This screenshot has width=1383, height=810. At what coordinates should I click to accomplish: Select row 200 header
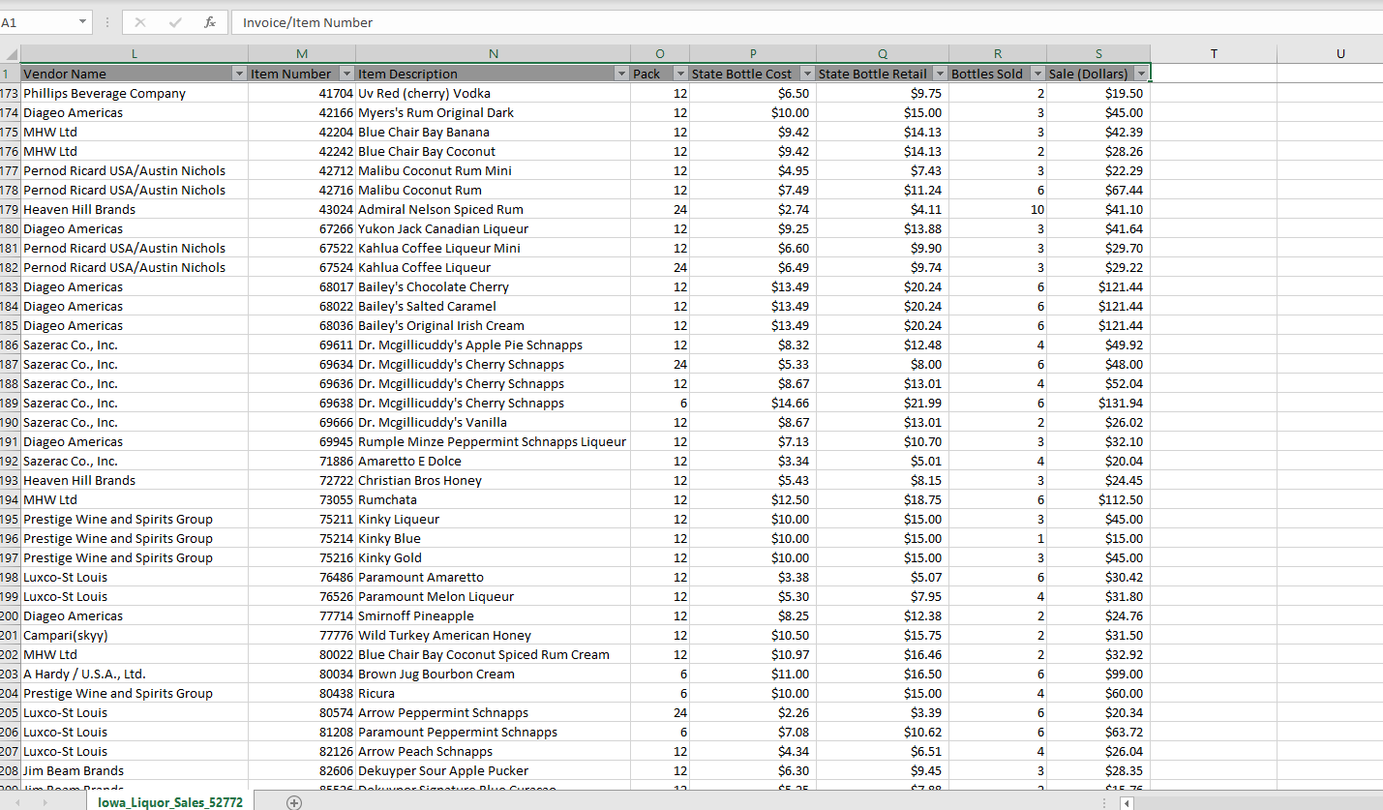(10, 615)
